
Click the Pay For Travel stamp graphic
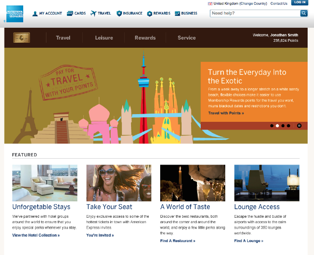68,82
